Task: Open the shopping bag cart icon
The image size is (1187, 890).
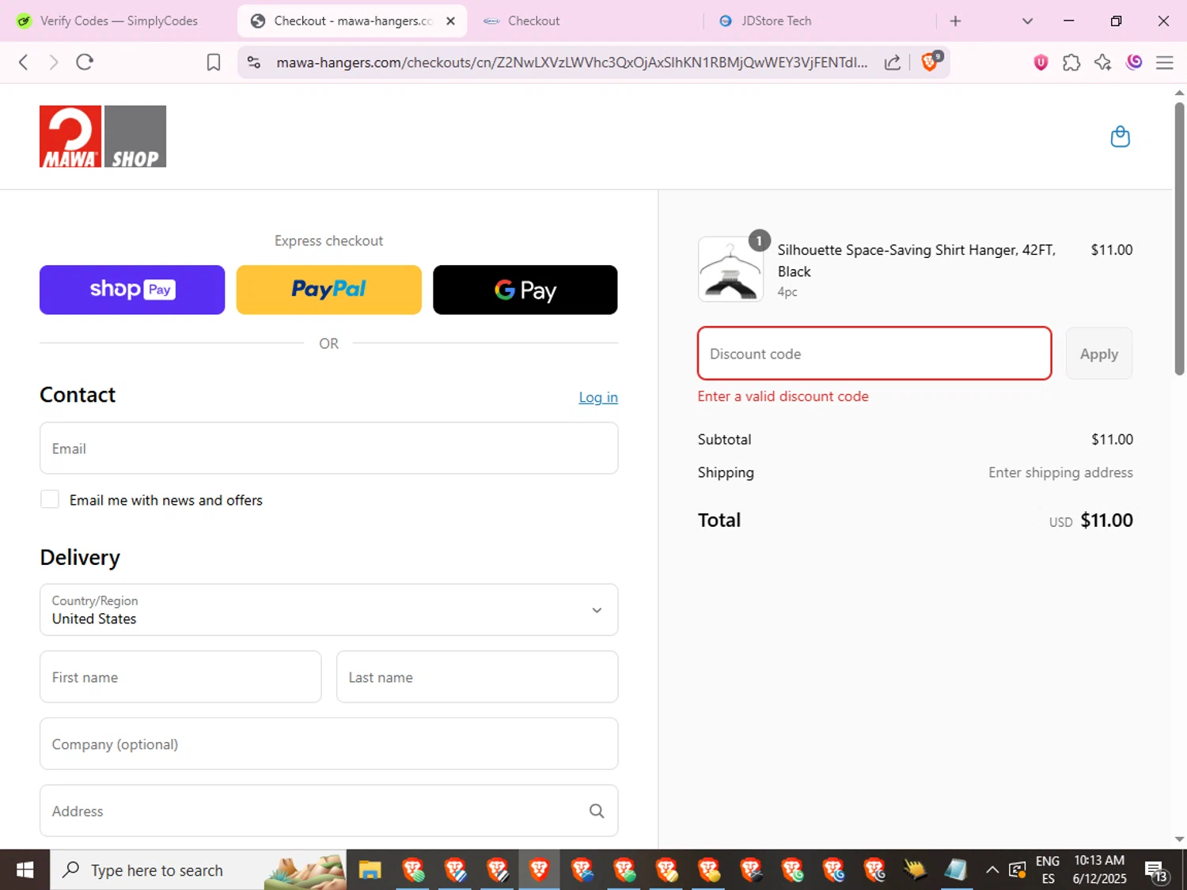Action: [x=1120, y=136]
